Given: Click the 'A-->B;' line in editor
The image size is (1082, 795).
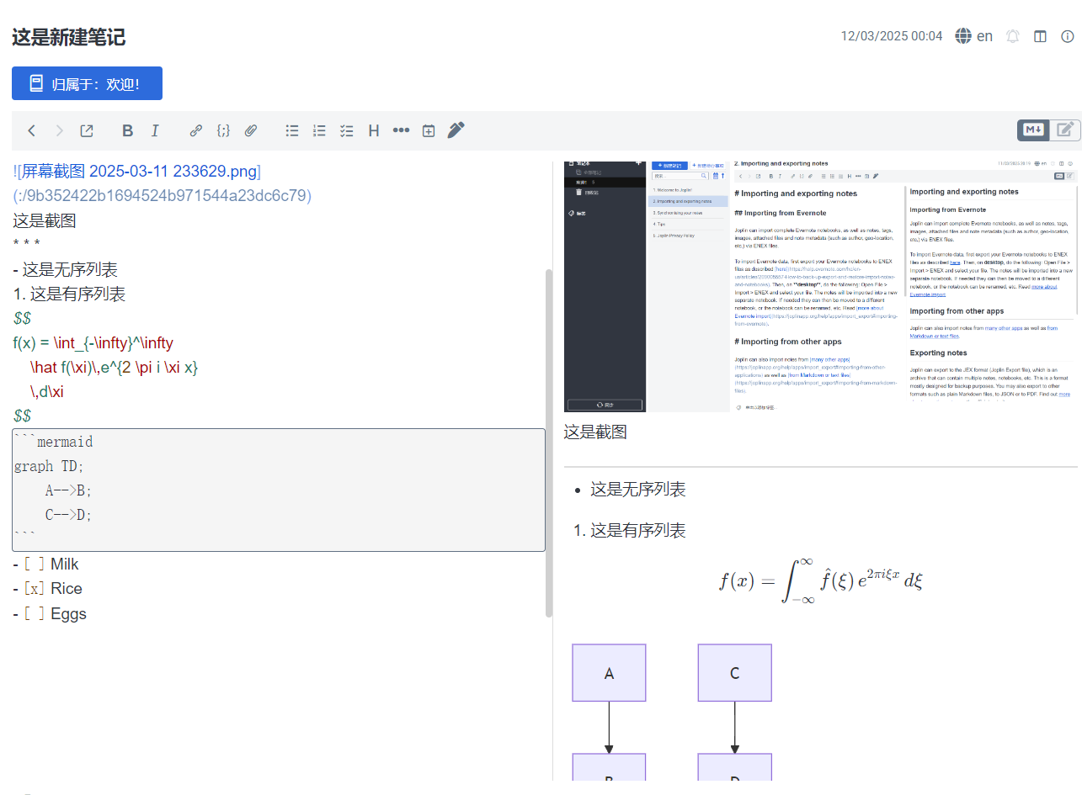Looking at the screenshot, I should (x=69, y=490).
